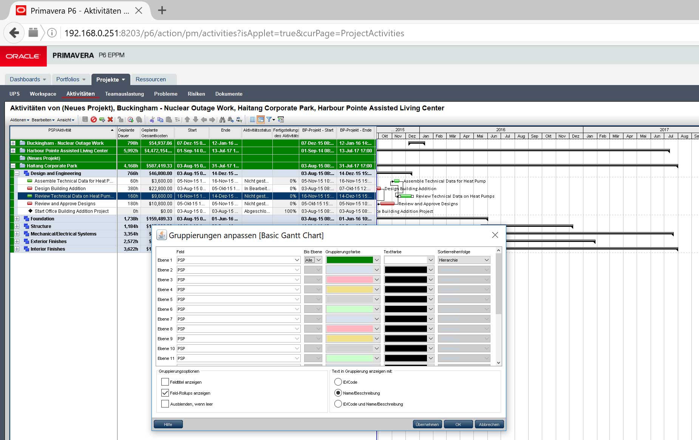Click the OK button in dialog
This screenshot has width=699, height=440.
click(458, 424)
